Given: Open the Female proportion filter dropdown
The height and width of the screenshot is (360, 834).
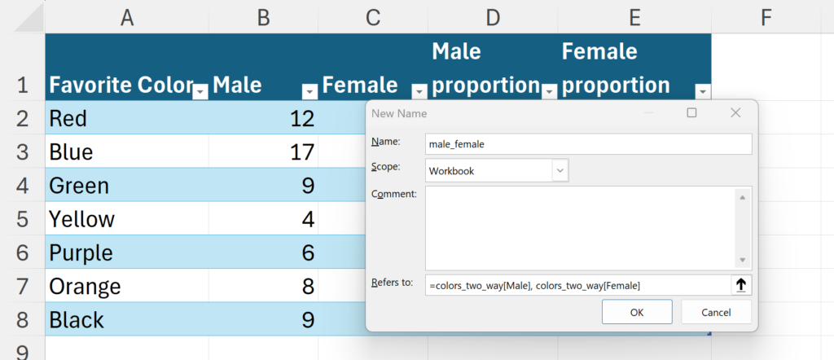Looking at the screenshot, I should coord(702,91).
